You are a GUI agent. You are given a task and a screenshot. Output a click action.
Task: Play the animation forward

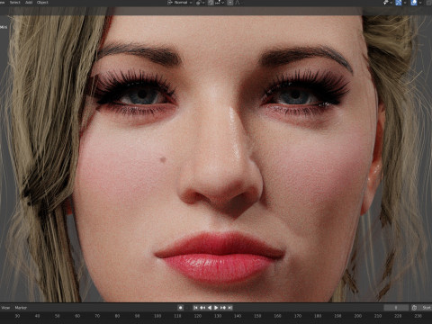(x=216, y=308)
